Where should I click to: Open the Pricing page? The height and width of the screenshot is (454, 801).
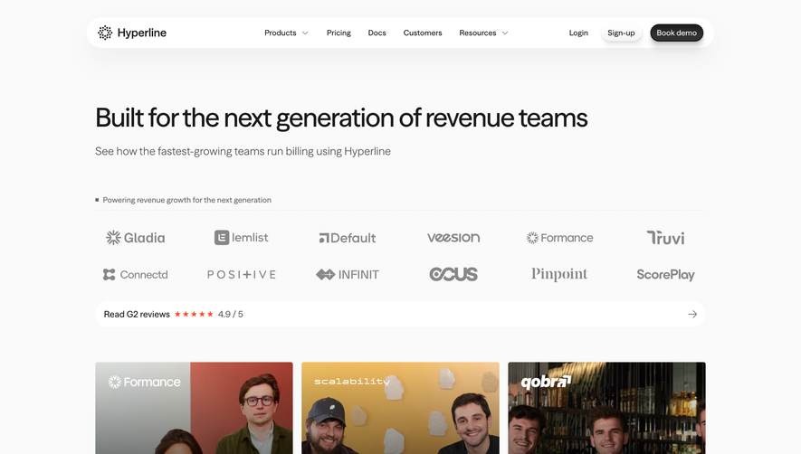click(339, 33)
